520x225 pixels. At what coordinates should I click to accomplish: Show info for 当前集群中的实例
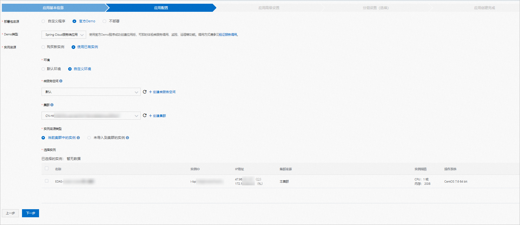pos(78,138)
